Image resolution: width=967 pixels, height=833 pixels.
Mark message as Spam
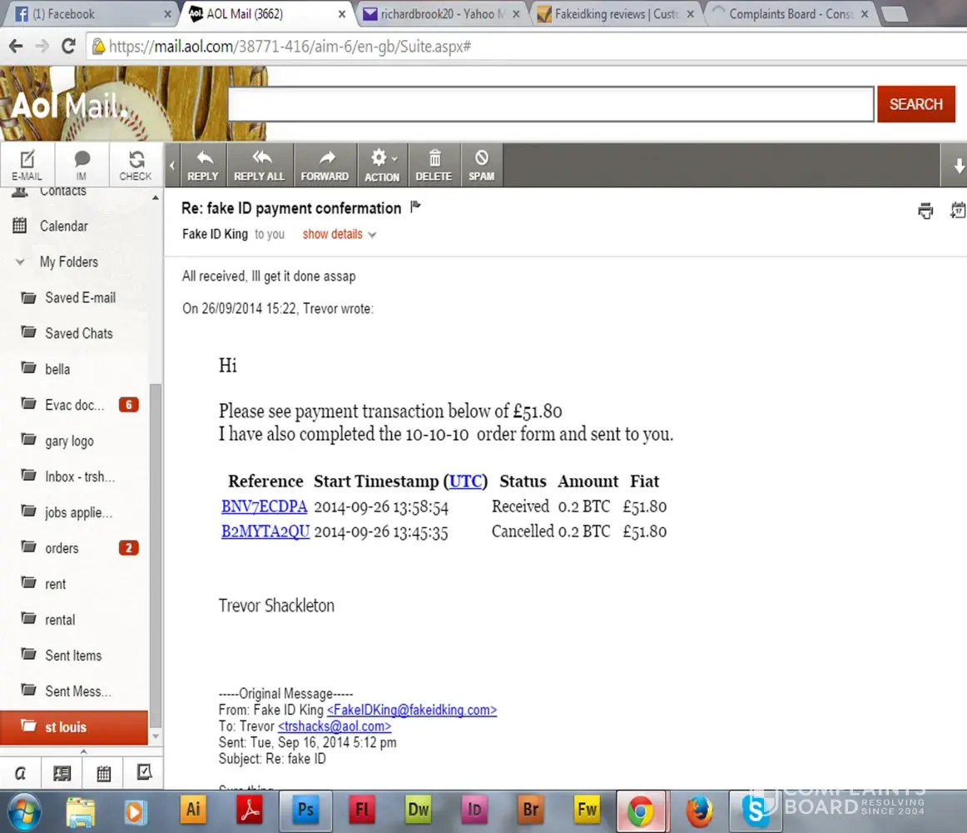pos(482,165)
